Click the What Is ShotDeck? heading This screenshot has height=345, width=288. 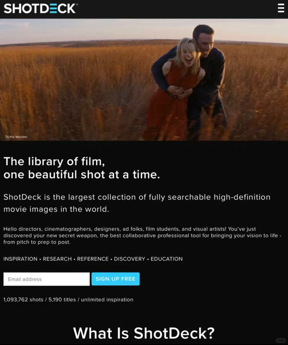pyautogui.click(x=144, y=333)
